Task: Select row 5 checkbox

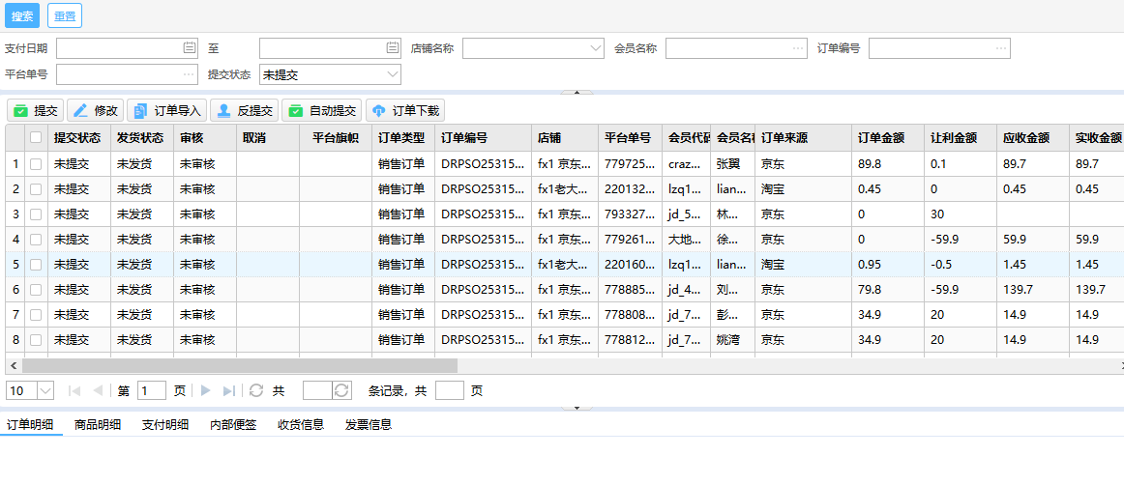Action: (36, 265)
